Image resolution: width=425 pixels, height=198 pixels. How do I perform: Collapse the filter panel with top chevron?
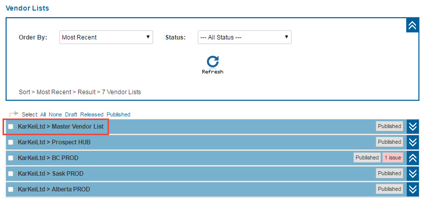(412, 25)
